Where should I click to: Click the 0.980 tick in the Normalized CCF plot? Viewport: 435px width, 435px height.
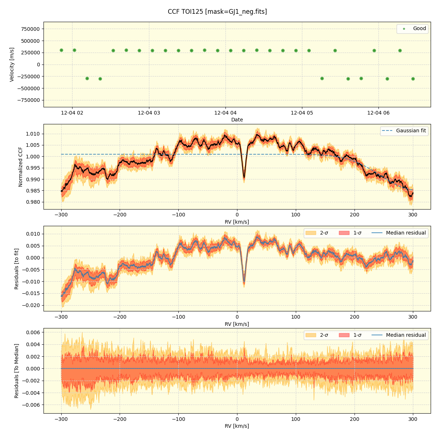(x=34, y=202)
